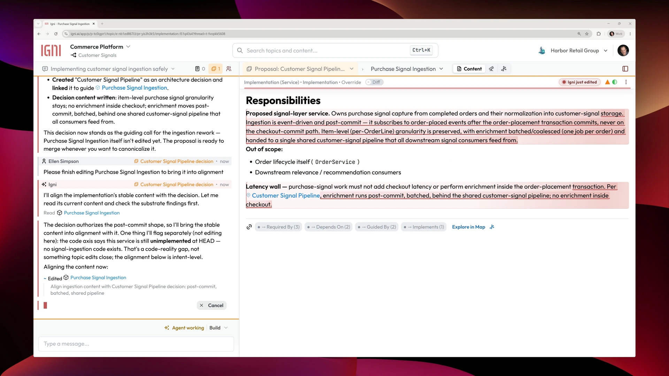Open the browser tab list chevron

click(x=38, y=24)
